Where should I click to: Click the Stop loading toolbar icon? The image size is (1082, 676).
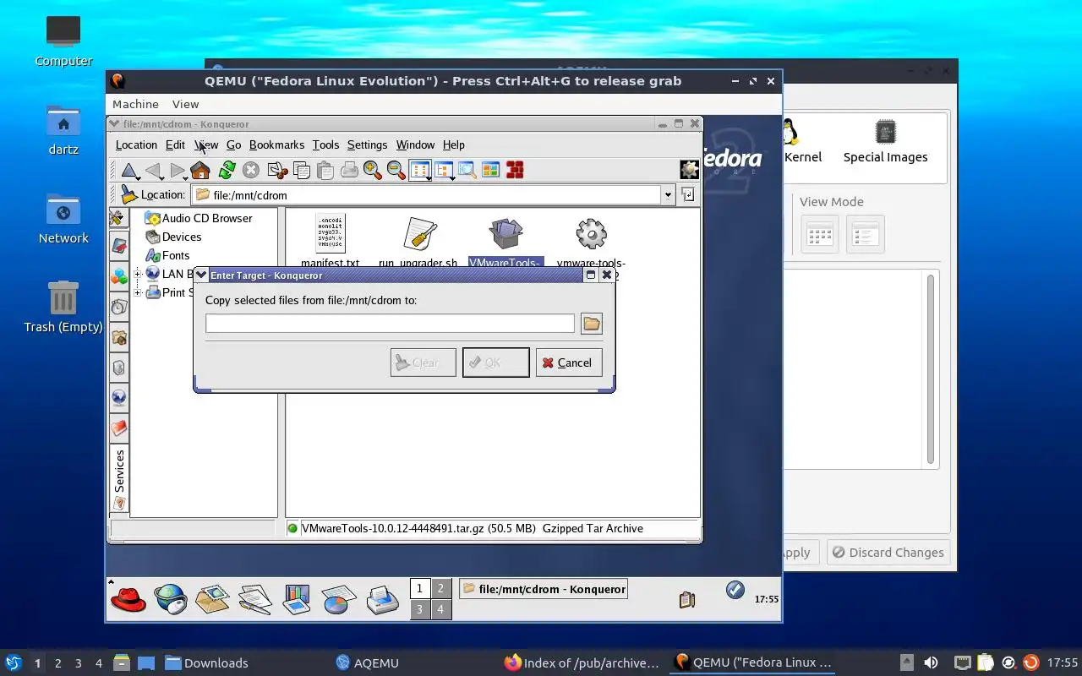coord(250,171)
